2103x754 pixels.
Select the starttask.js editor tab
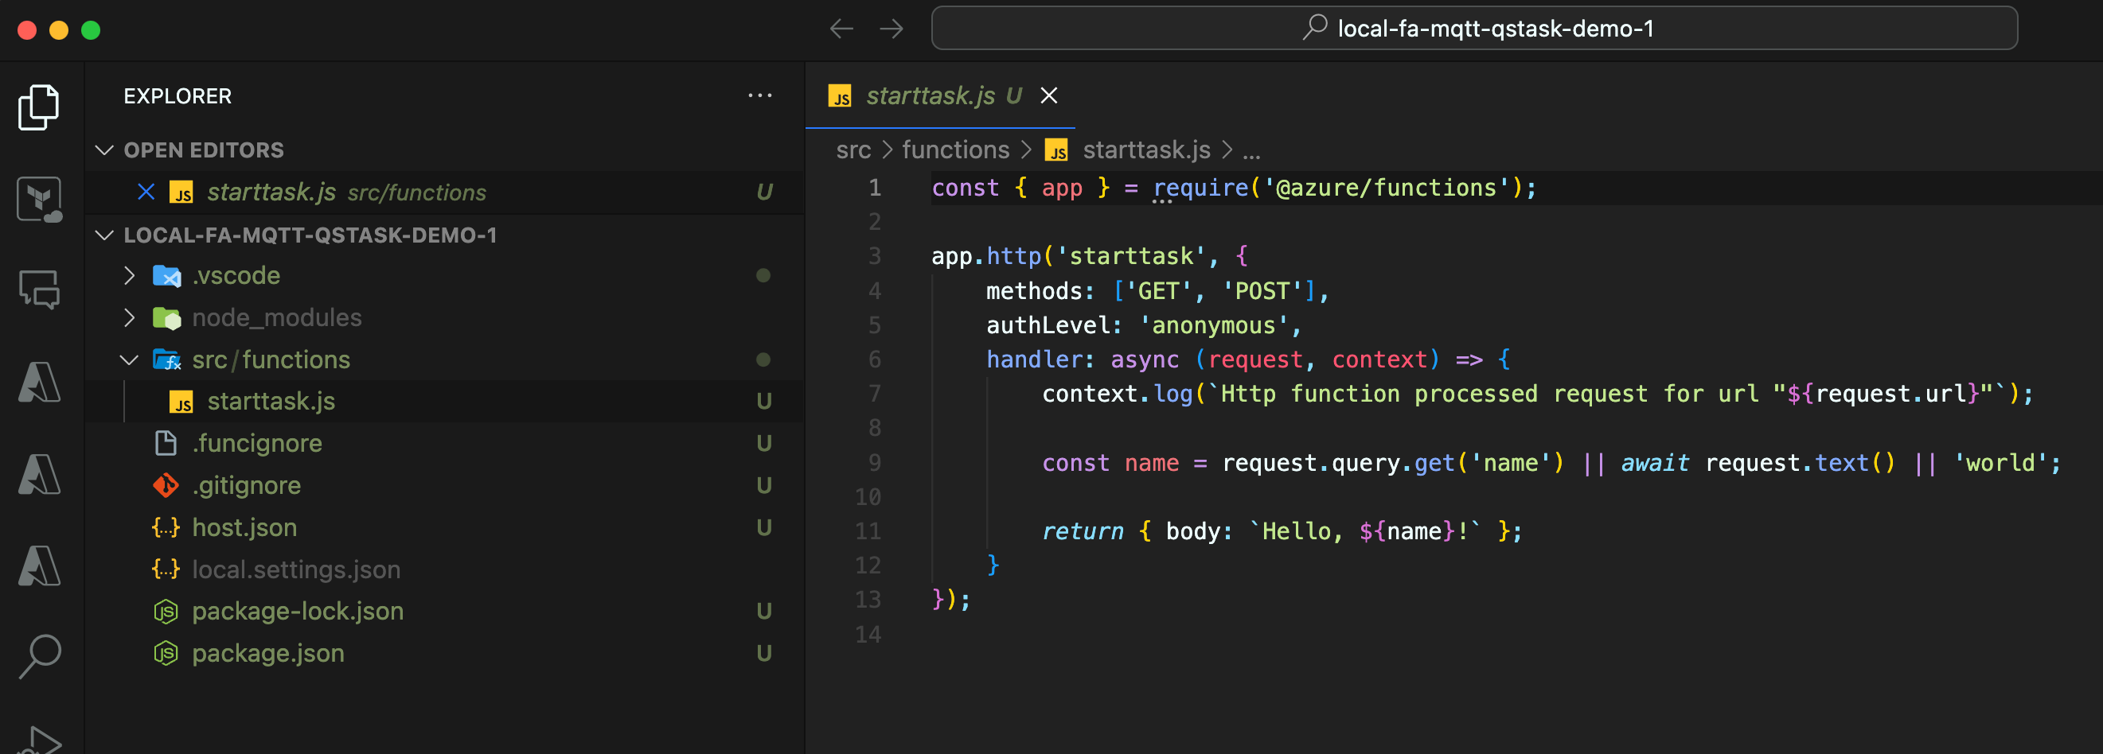tap(941, 96)
